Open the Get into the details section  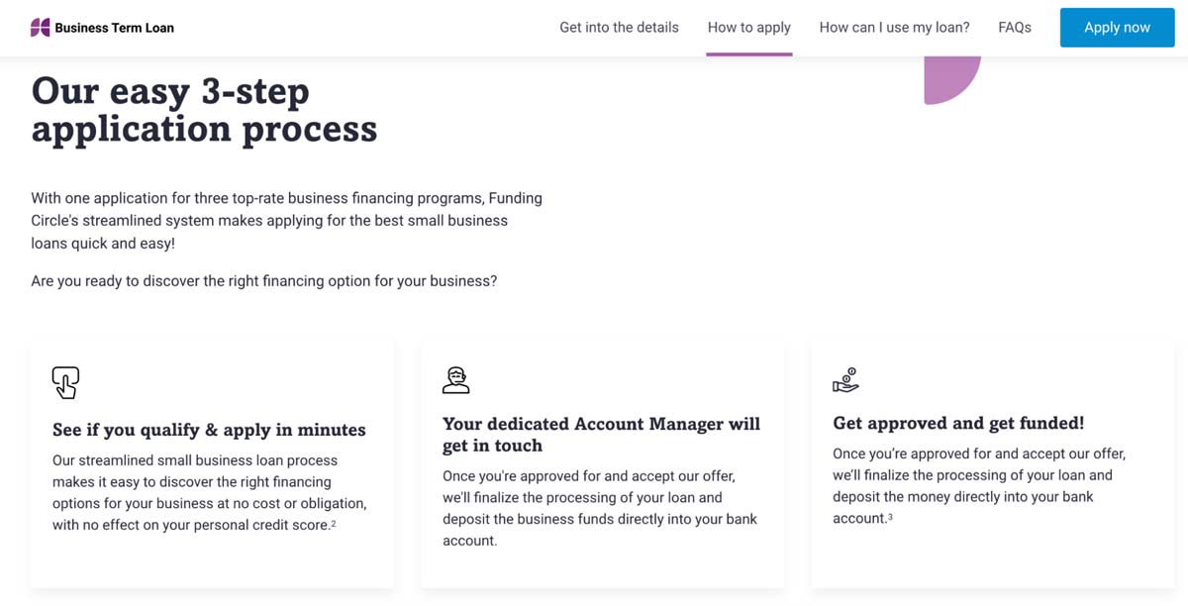pyautogui.click(x=619, y=27)
